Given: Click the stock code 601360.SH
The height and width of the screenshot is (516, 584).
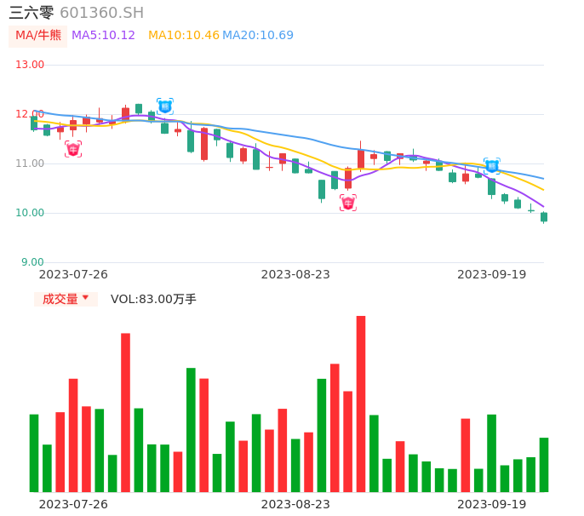Looking at the screenshot, I should point(101,13).
